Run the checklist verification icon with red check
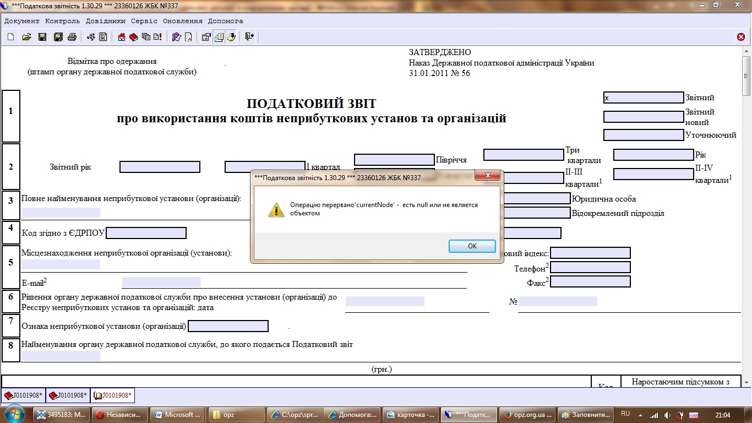Viewport: 752px width, 423px height. click(103, 37)
